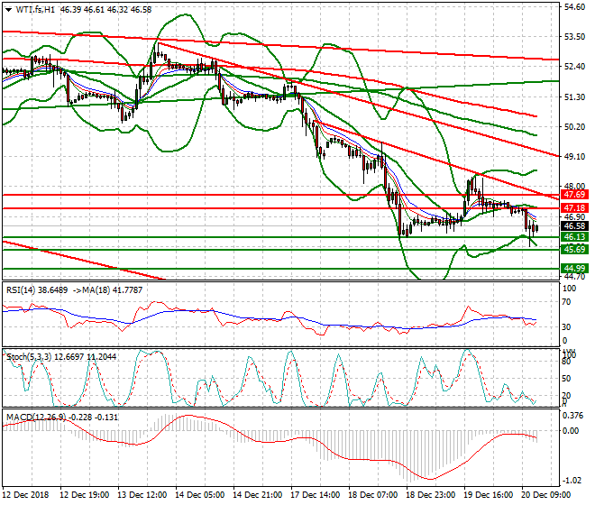Image resolution: width=595 pixels, height=505 pixels.
Task: Click the 45.69 green support level label
Action: (x=575, y=250)
